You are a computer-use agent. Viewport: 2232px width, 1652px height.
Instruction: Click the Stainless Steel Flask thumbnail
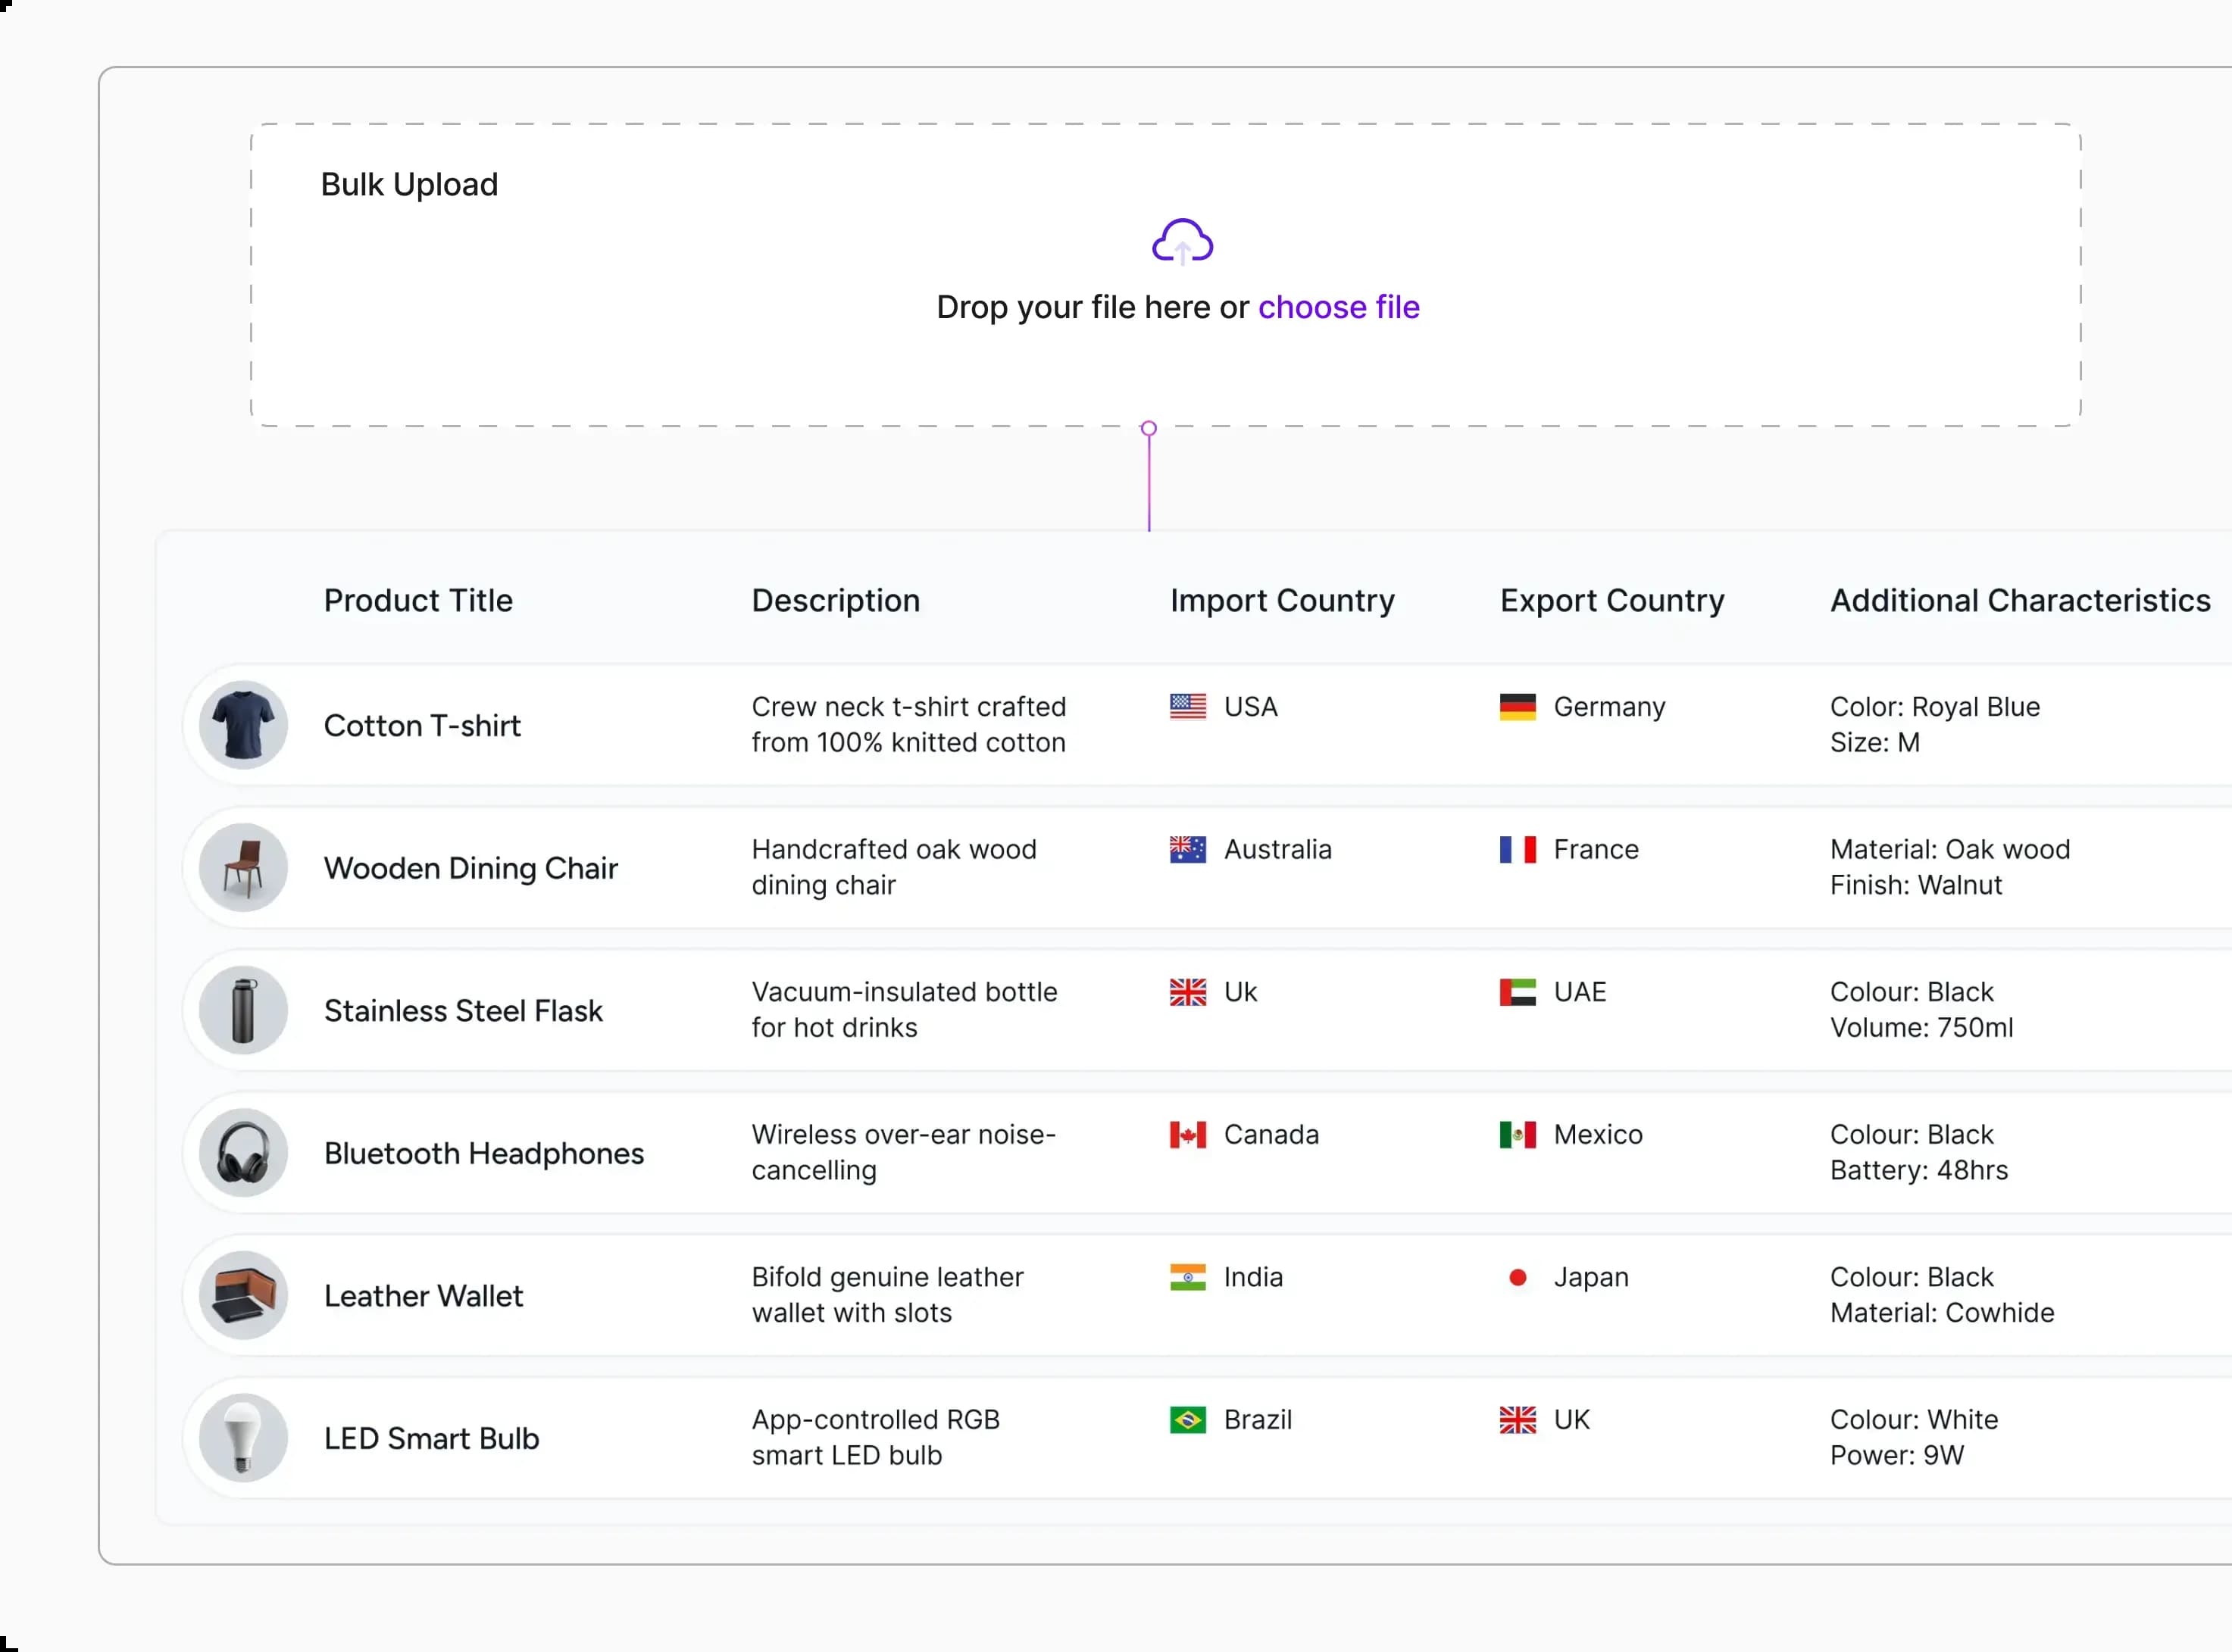coord(243,1010)
